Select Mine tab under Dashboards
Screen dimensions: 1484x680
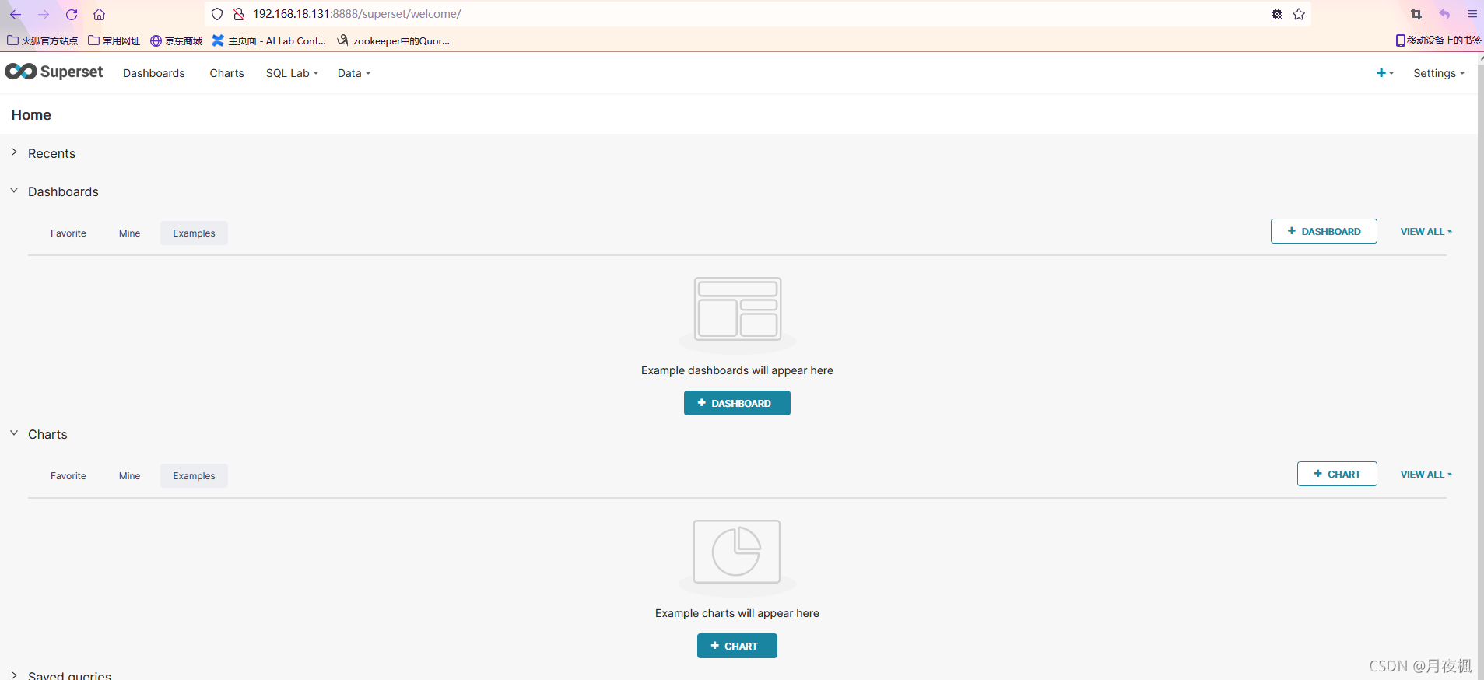coord(130,233)
